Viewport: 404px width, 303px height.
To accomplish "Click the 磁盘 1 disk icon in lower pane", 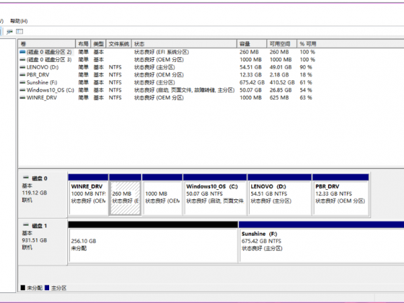I will pyautogui.click(x=25, y=225).
